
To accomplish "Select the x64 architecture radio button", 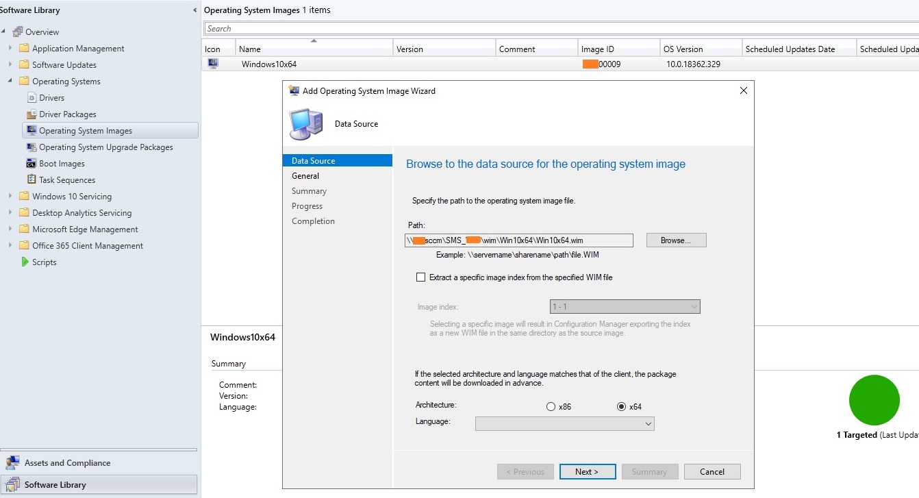I will [x=621, y=406].
